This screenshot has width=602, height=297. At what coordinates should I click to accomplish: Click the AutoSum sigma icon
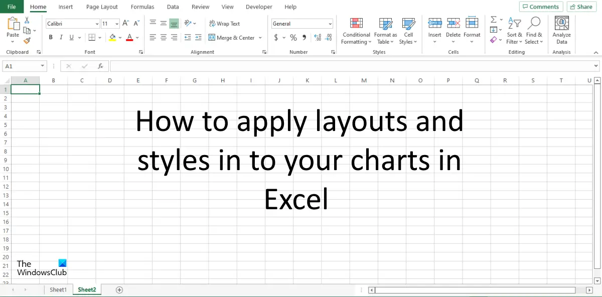click(x=494, y=20)
